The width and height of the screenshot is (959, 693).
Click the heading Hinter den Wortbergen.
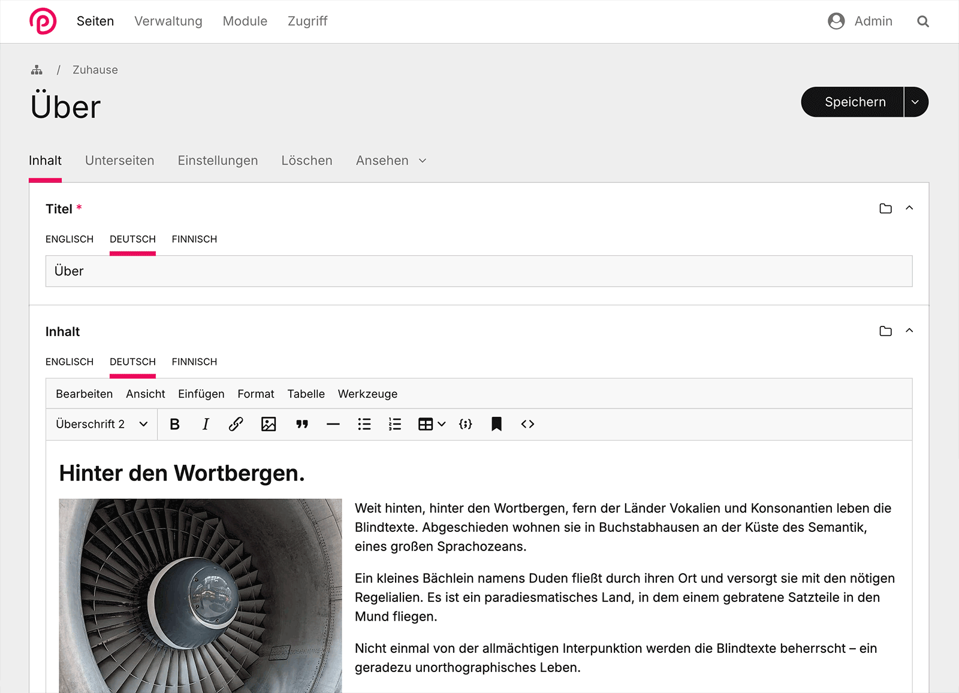tap(182, 473)
